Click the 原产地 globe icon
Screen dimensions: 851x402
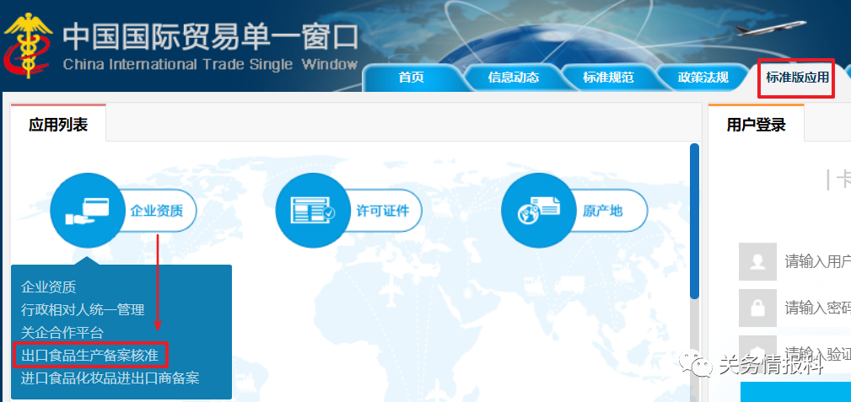[538, 211]
